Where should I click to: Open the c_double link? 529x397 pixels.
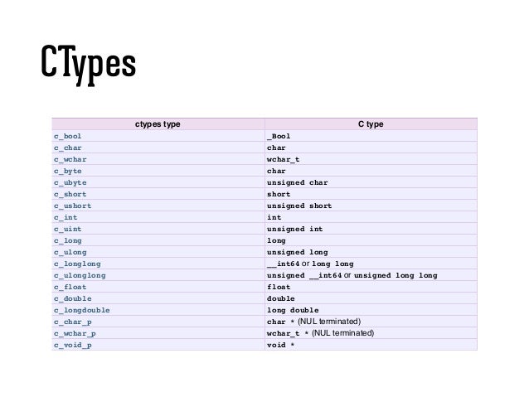coord(72,298)
